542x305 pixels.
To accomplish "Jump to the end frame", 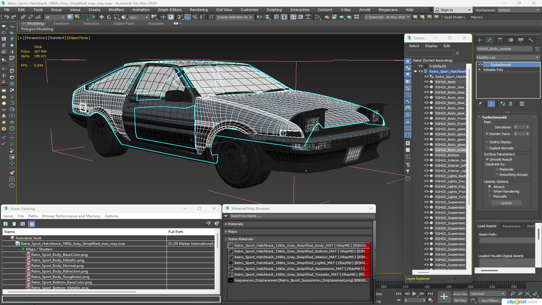I will [x=430, y=294].
